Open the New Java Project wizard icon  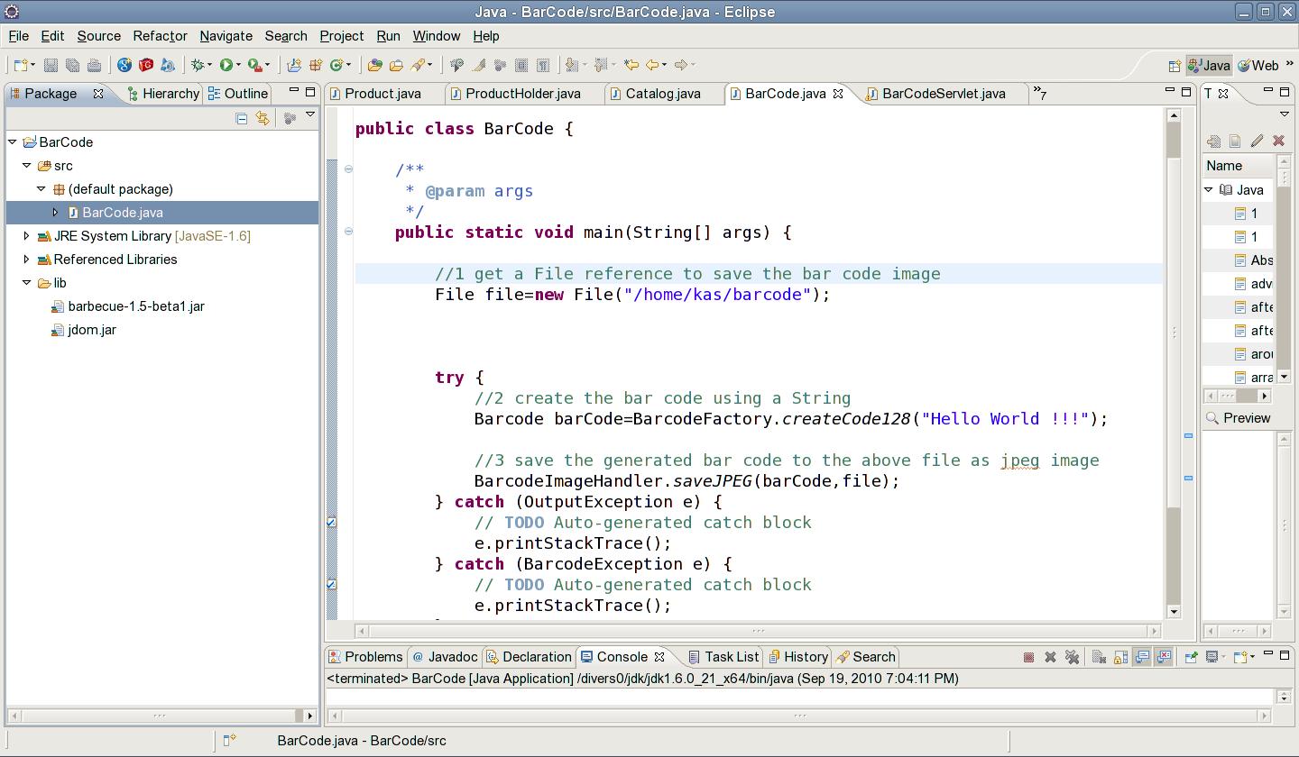pos(294,64)
